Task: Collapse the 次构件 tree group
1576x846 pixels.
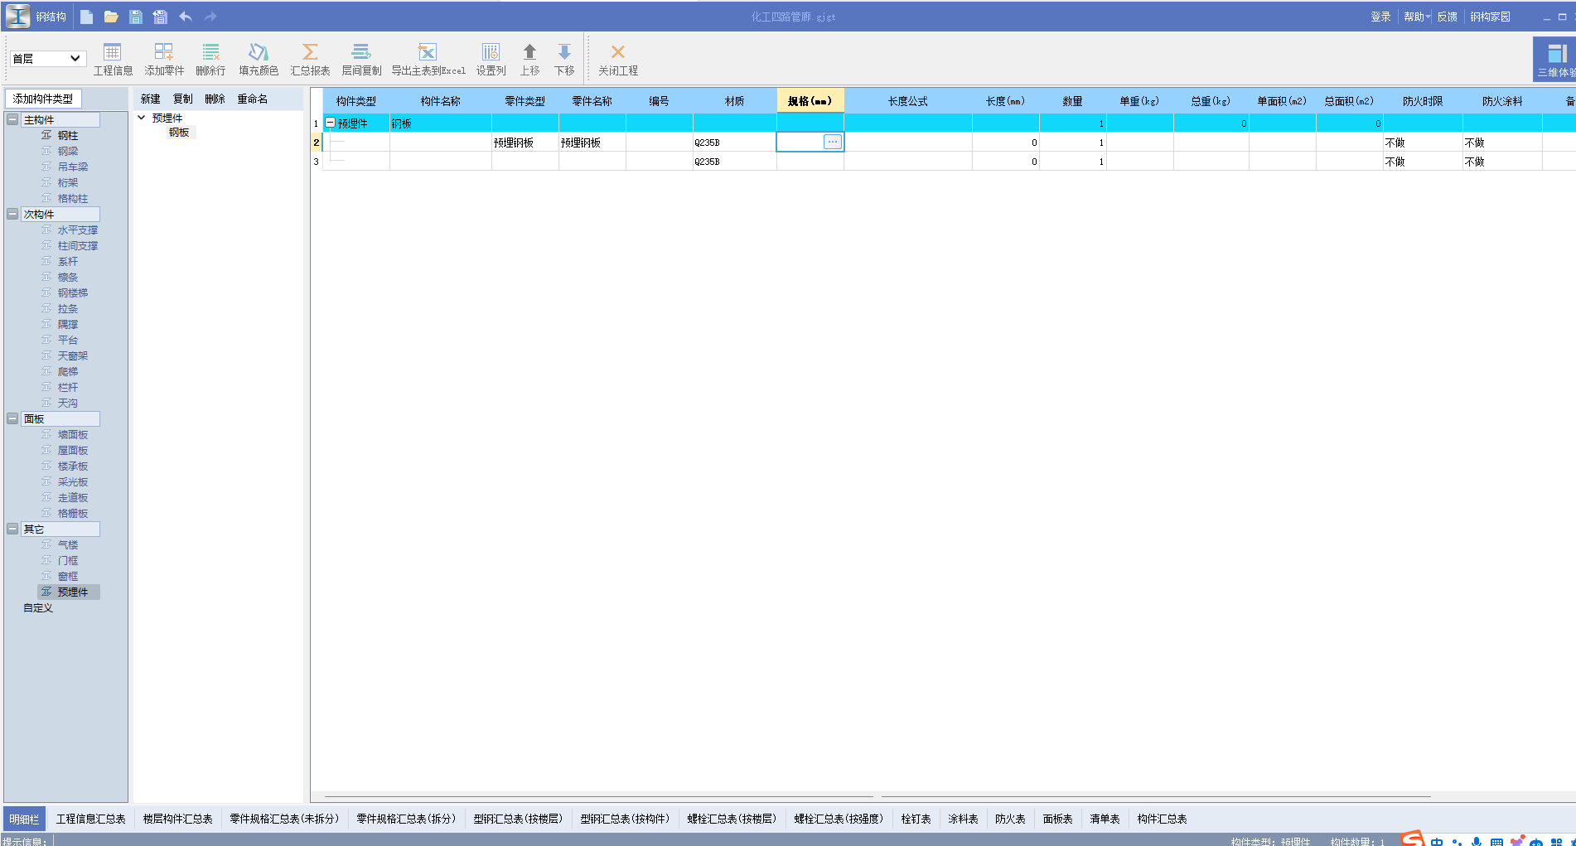Action: pyautogui.click(x=12, y=214)
